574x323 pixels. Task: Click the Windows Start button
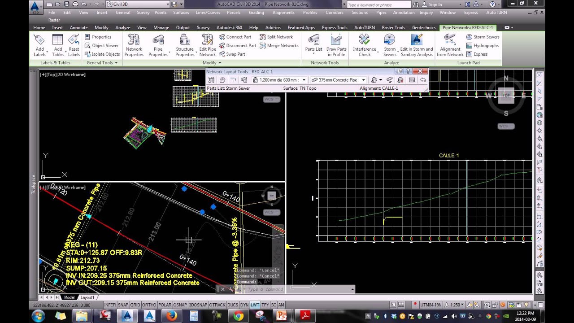[37, 316]
